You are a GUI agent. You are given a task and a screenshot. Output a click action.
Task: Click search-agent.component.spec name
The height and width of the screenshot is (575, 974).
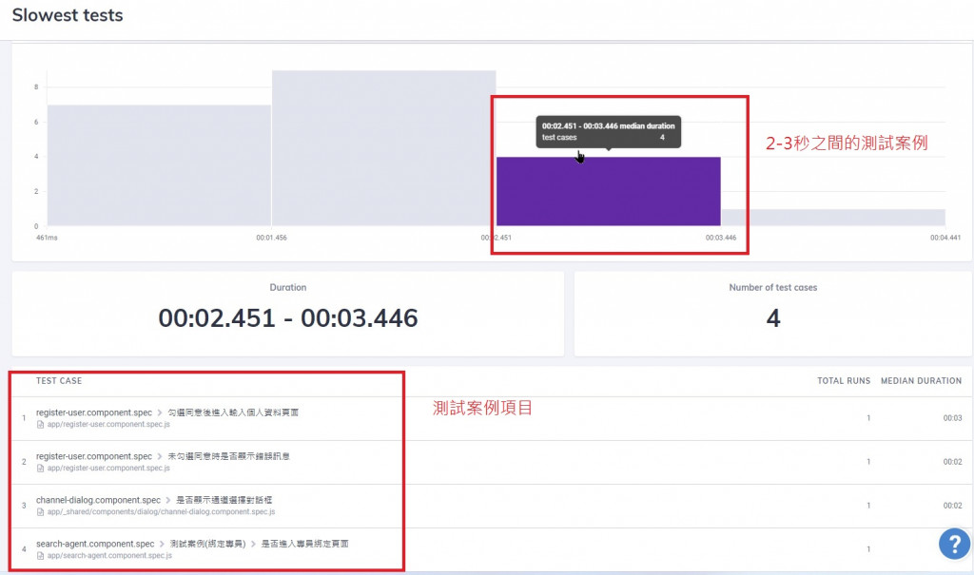click(95, 544)
